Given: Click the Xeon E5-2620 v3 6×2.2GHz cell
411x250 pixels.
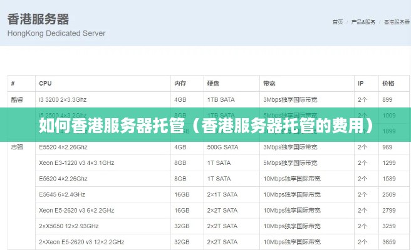Looking at the screenshot, I should (76, 210).
